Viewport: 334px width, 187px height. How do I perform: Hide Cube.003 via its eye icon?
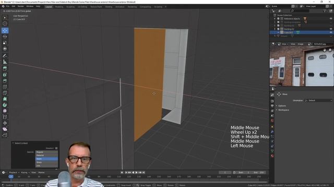point(331,32)
